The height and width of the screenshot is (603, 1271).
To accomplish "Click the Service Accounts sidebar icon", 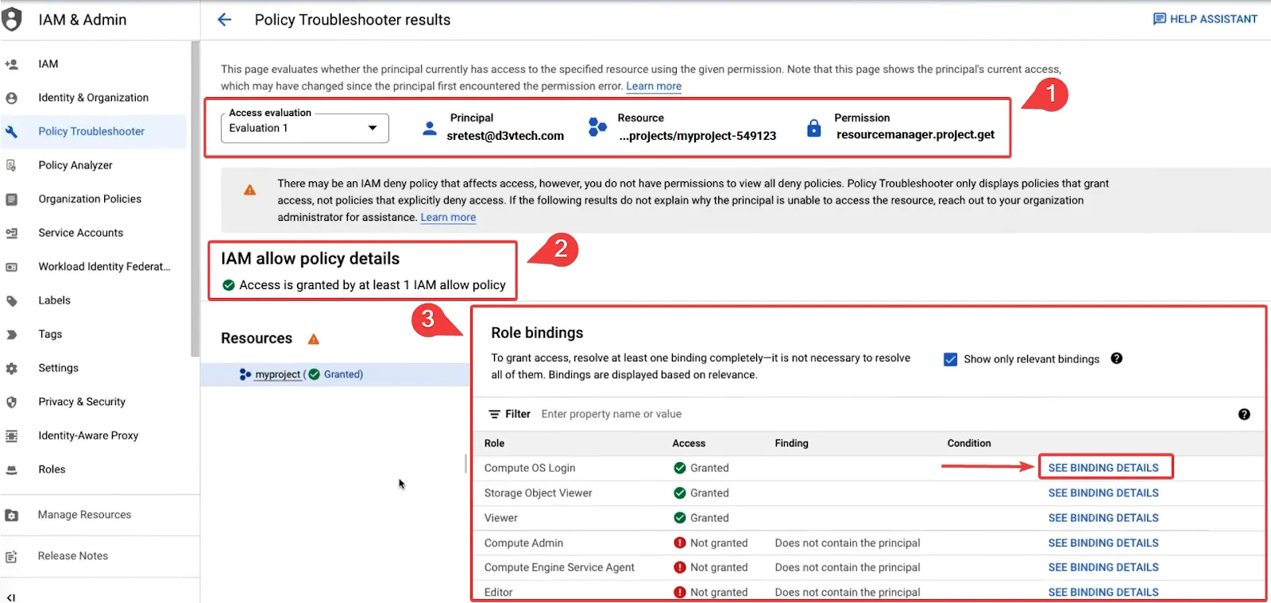I will (11, 233).
